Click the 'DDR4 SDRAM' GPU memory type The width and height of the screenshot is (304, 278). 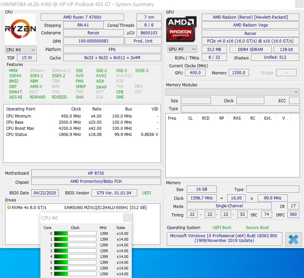[x=250, y=50]
